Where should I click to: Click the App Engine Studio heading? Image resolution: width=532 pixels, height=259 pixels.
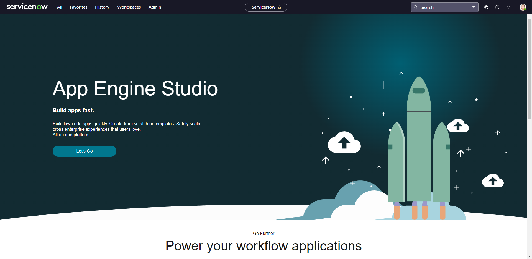(x=135, y=89)
